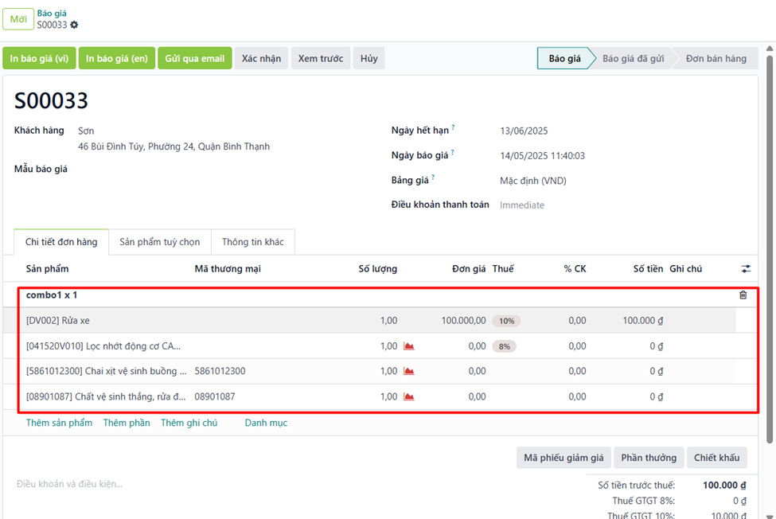Show help tooltip for Bảng giá
This screenshot has height=519, width=776.
click(x=433, y=178)
